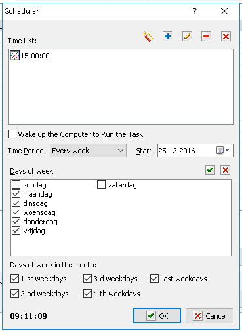Uncheck all days with red X icon
Screen dimensions: 242x333
(x=226, y=170)
